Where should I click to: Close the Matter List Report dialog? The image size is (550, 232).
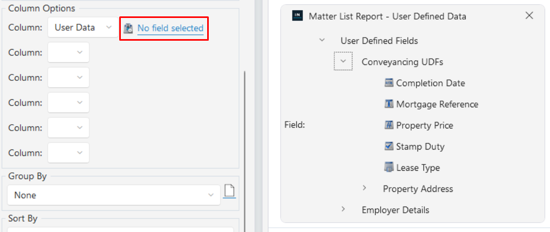(x=529, y=15)
